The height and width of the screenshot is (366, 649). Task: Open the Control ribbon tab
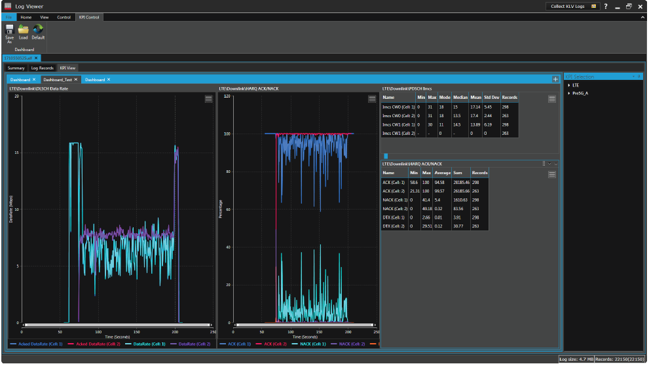64,17
